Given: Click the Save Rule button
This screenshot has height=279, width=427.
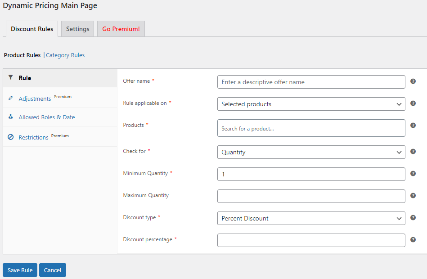Looking at the screenshot, I should click(20, 270).
